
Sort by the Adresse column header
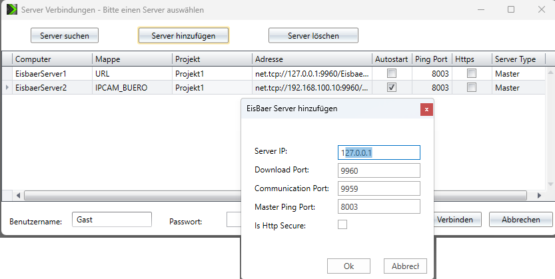click(x=312, y=59)
